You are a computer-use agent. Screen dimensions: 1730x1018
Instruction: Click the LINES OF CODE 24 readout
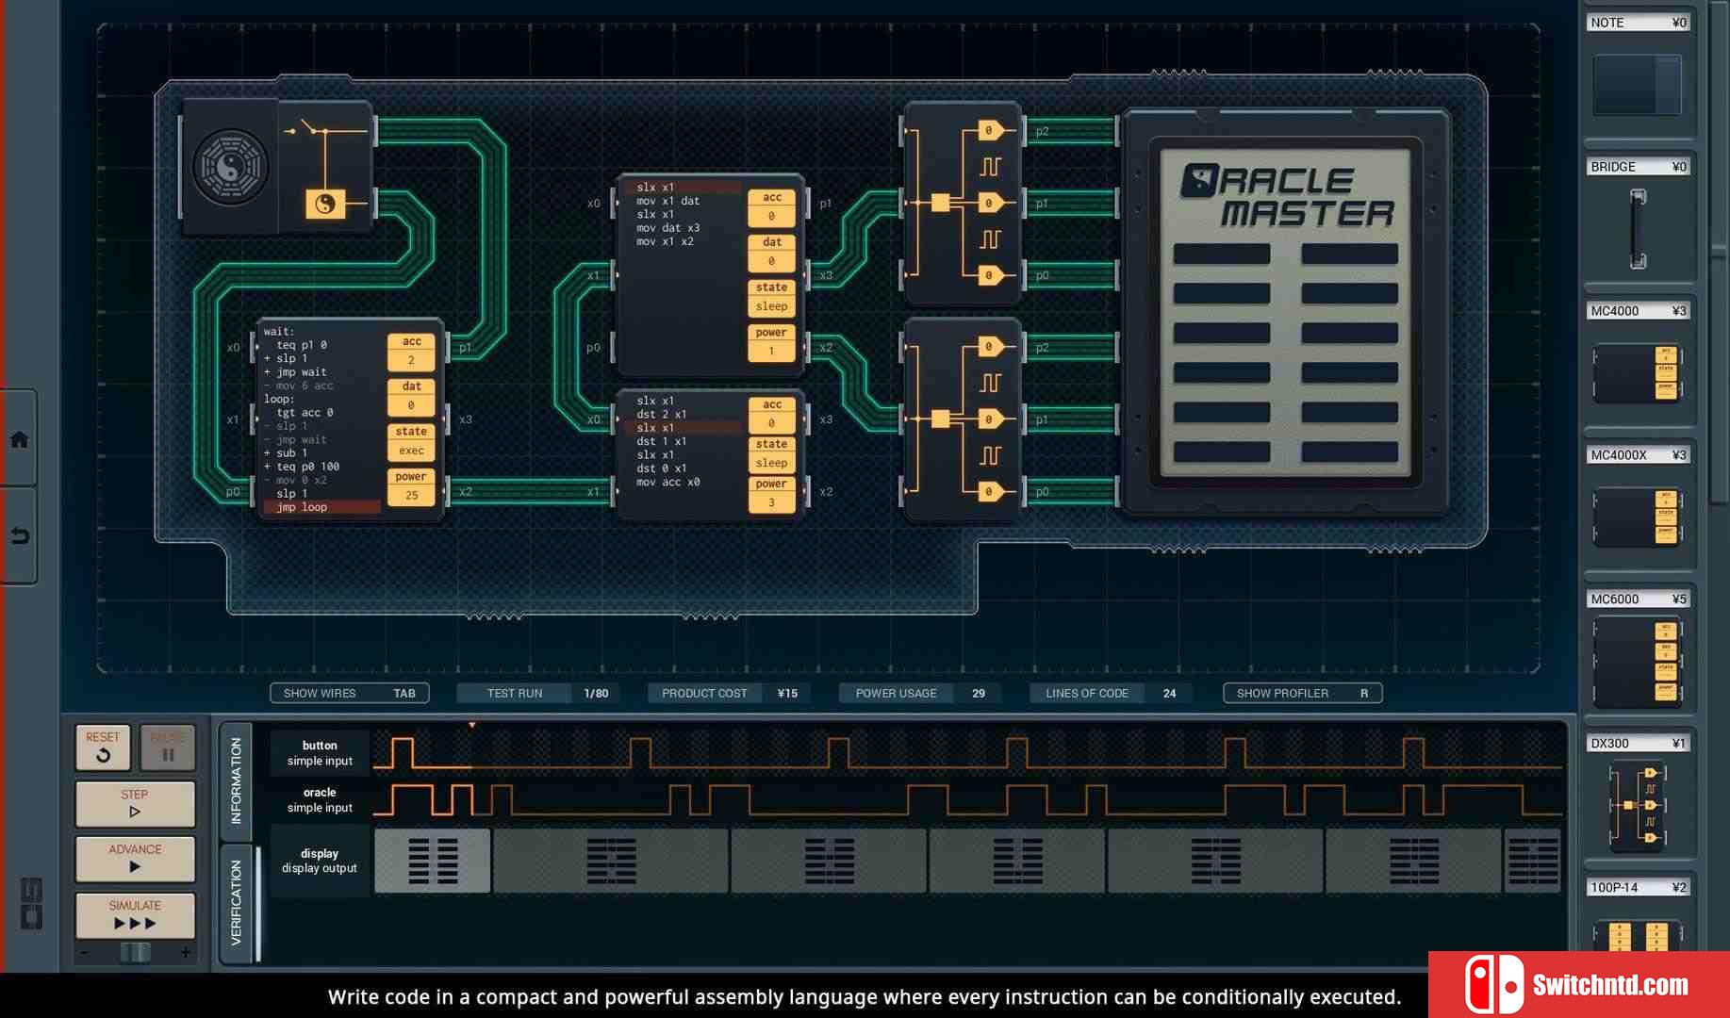[1112, 693]
